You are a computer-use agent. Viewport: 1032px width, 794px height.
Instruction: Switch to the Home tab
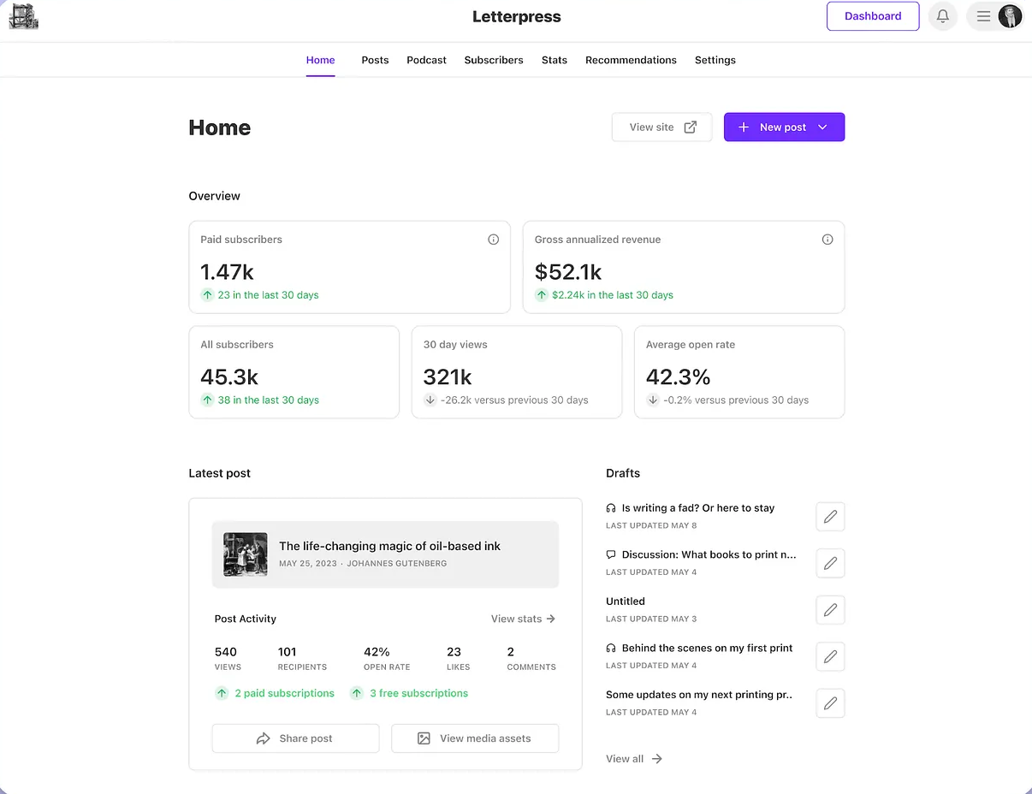tap(321, 60)
